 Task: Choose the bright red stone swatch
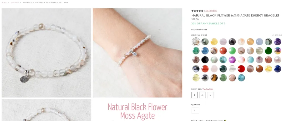pyautogui.click(x=241, y=69)
